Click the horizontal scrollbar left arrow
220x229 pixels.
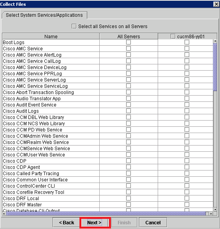4,214
